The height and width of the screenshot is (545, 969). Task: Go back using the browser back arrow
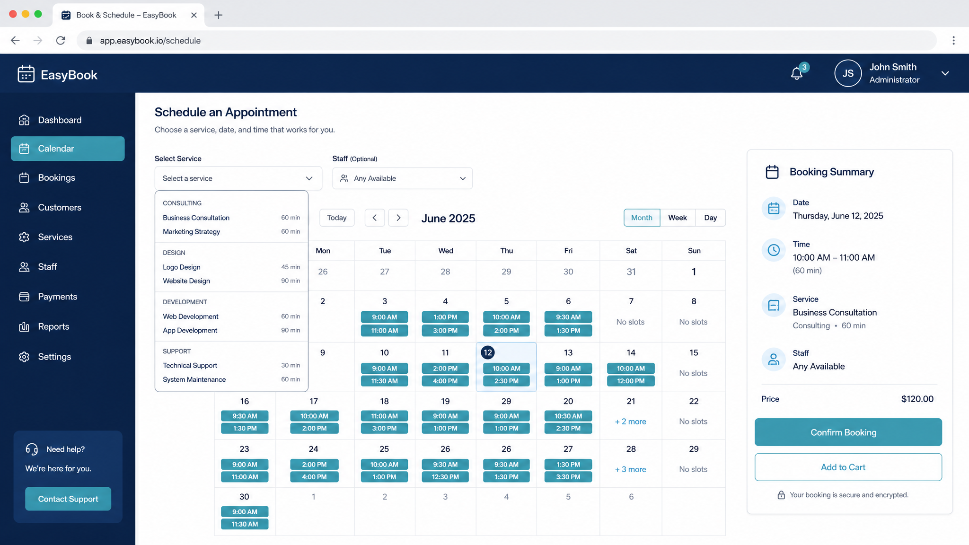pyautogui.click(x=15, y=41)
